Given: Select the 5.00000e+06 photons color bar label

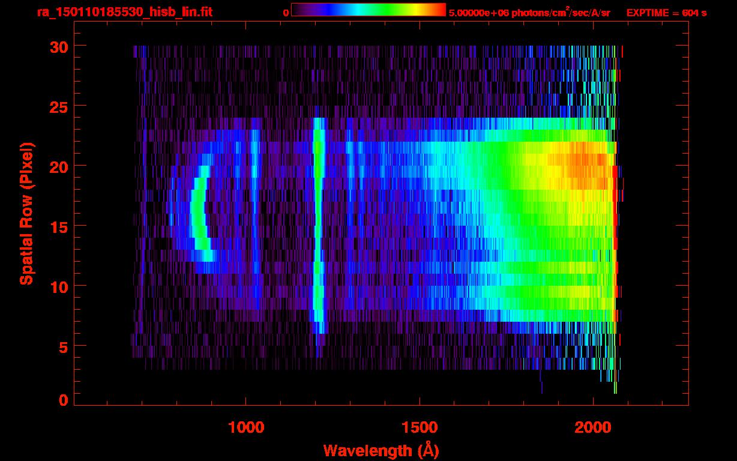Looking at the screenshot, I should 529,13.
